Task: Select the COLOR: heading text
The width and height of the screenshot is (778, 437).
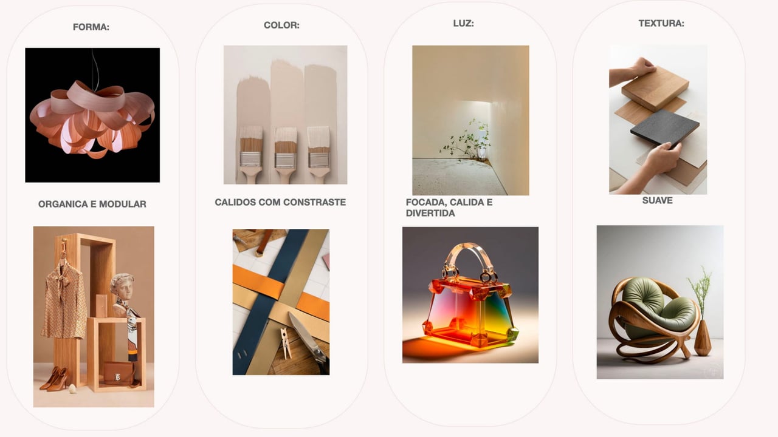Action: pyautogui.click(x=281, y=25)
